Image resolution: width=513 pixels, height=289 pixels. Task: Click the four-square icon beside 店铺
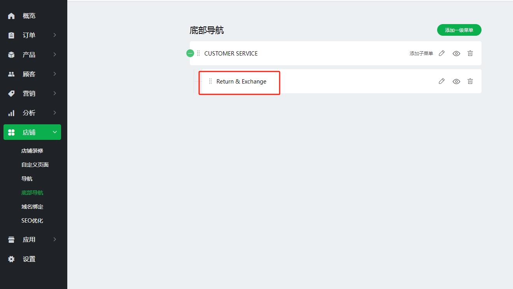point(11,132)
